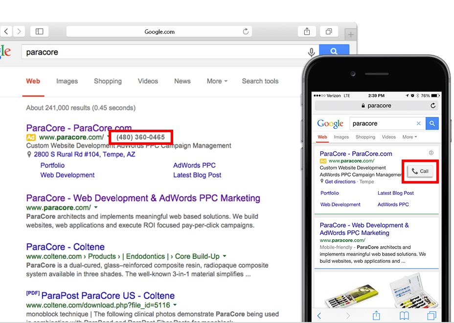Select the Web tab on the phone
Screen dimensions: 454x323
(322, 137)
